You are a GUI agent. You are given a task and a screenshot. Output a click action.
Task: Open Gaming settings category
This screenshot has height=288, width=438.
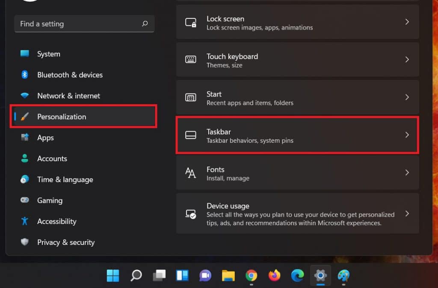84,200
